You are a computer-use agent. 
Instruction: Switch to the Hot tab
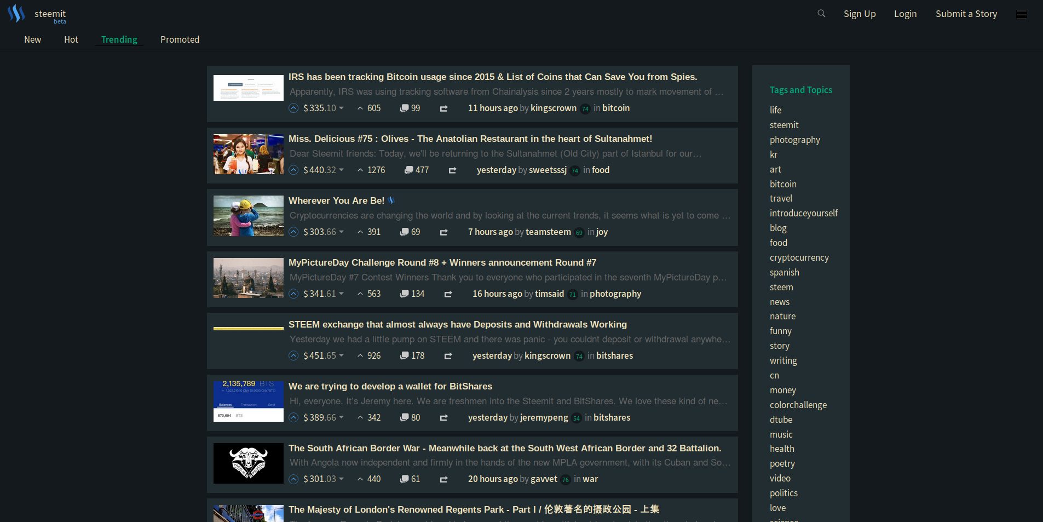(71, 39)
